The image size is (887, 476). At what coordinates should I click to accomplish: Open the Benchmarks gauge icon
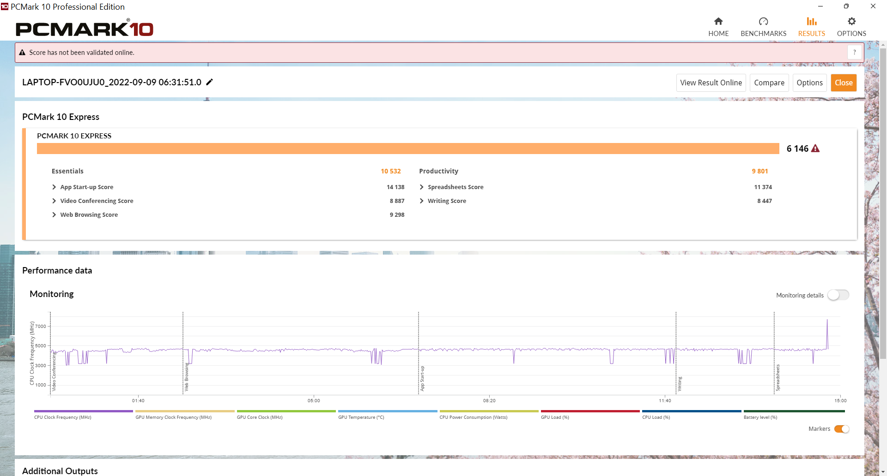coord(763,21)
